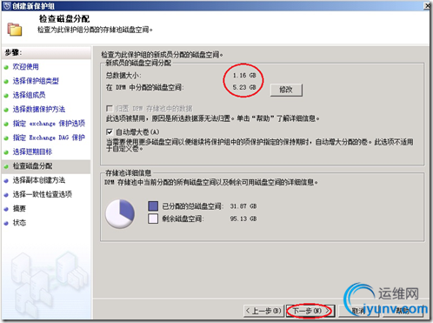Click disabled 归置 DPM 存储池中的数据 checkbox
Viewport: 433px width, 323px height.
click(110, 109)
